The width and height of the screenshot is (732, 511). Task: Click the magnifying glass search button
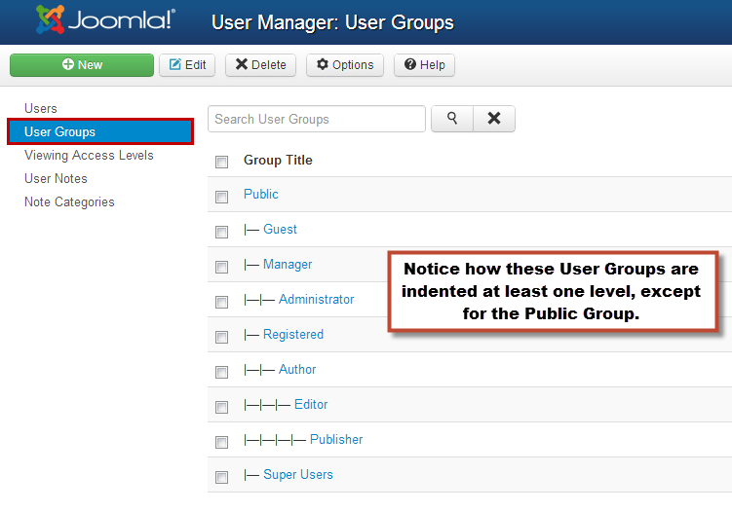coord(452,119)
